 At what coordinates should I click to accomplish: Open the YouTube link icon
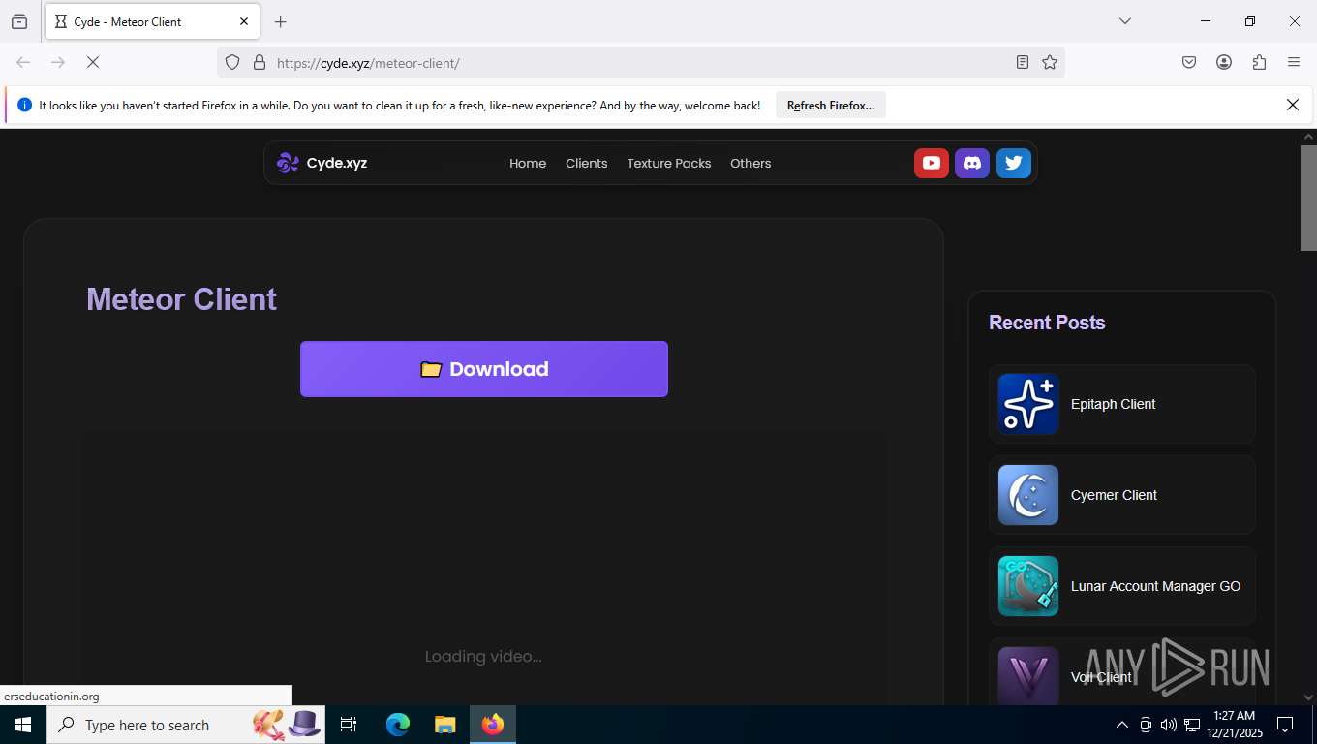pos(931,163)
